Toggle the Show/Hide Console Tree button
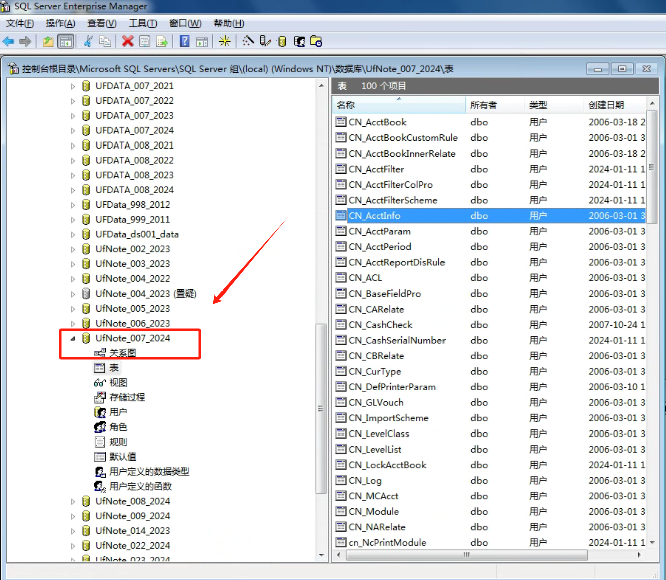Screen dimensions: 666x580 click(x=66, y=41)
